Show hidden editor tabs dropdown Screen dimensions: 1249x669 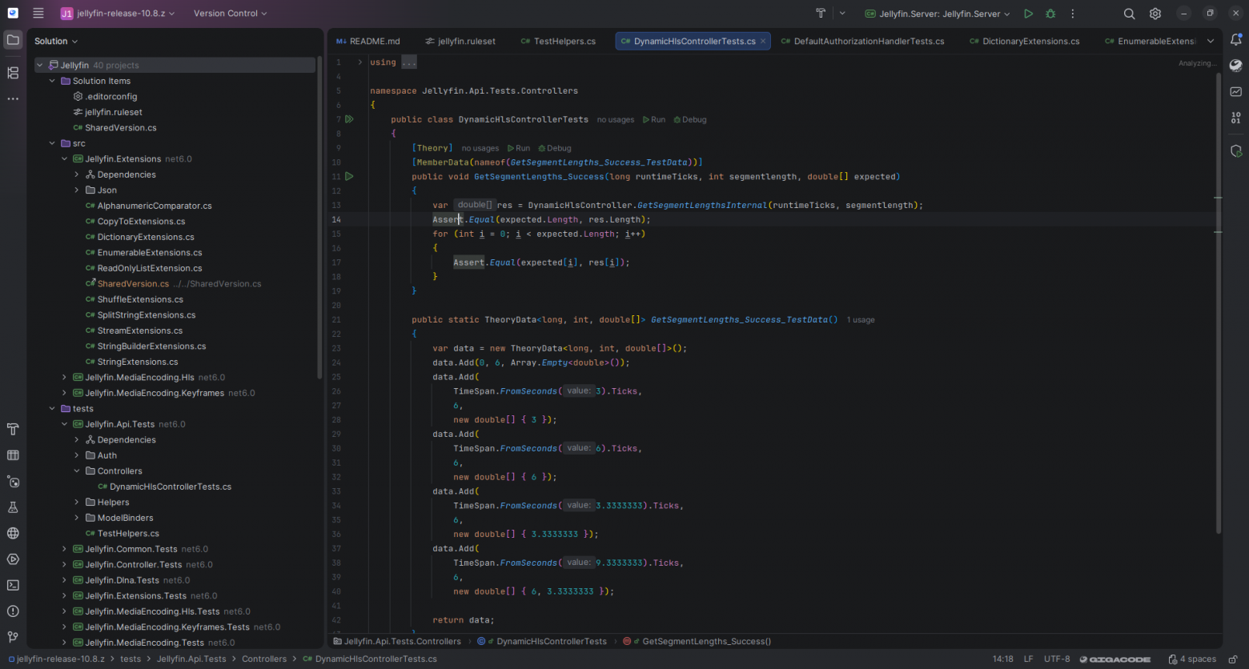pyautogui.click(x=1210, y=41)
